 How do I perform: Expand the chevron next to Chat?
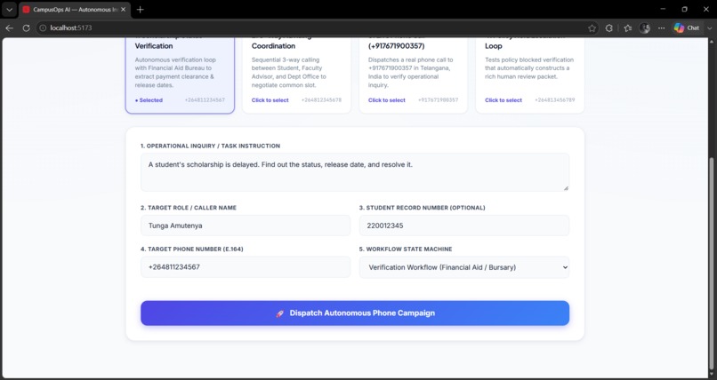pyautogui.click(x=710, y=28)
